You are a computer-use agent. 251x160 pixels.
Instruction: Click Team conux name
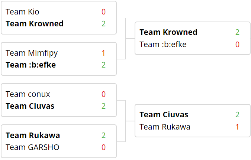28,94
